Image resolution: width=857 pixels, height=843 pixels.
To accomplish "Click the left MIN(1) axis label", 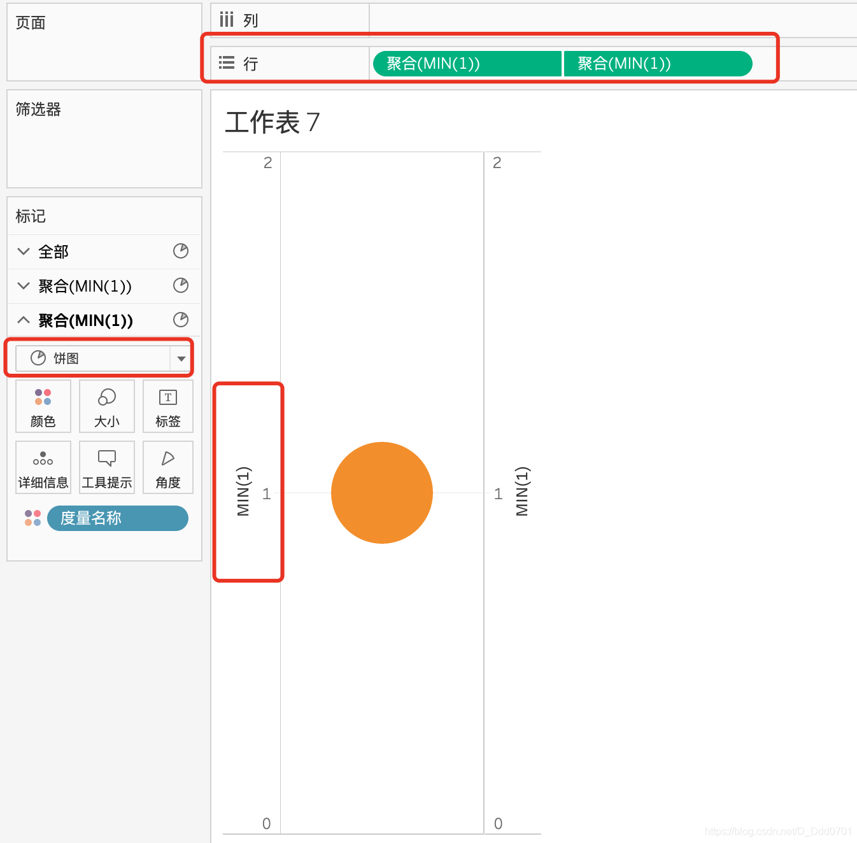I will (244, 492).
